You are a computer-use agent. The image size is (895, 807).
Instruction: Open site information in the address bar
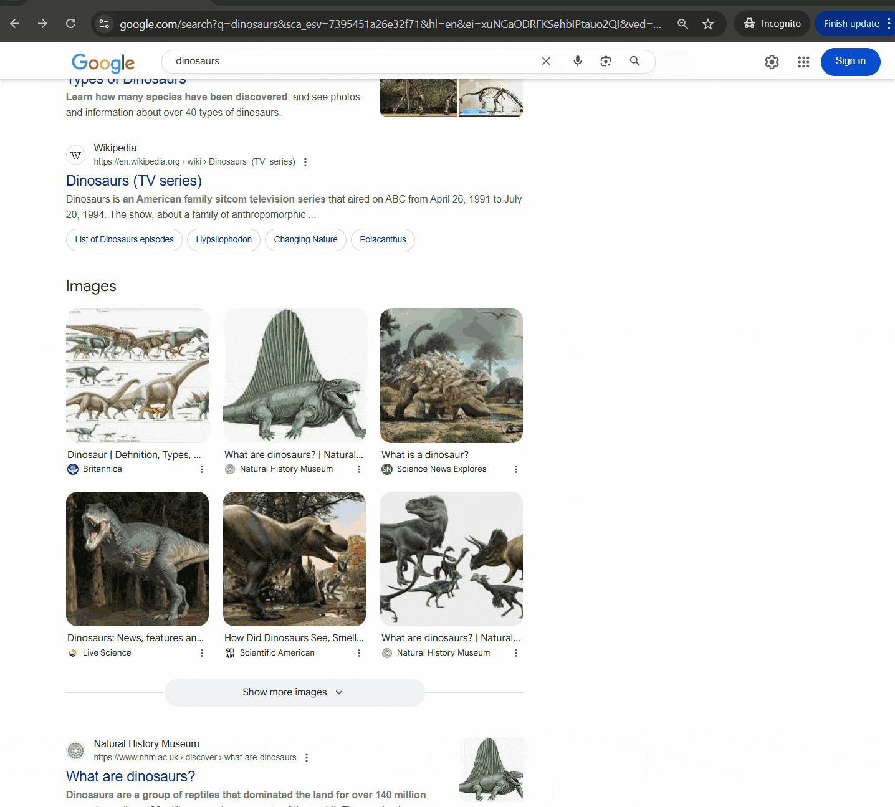[x=104, y=24]
